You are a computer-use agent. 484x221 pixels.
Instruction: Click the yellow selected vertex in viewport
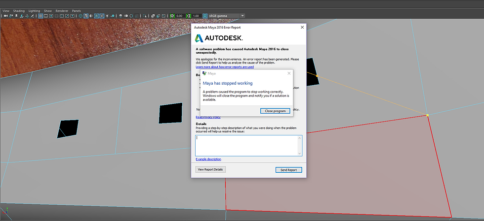coord(428,115)
